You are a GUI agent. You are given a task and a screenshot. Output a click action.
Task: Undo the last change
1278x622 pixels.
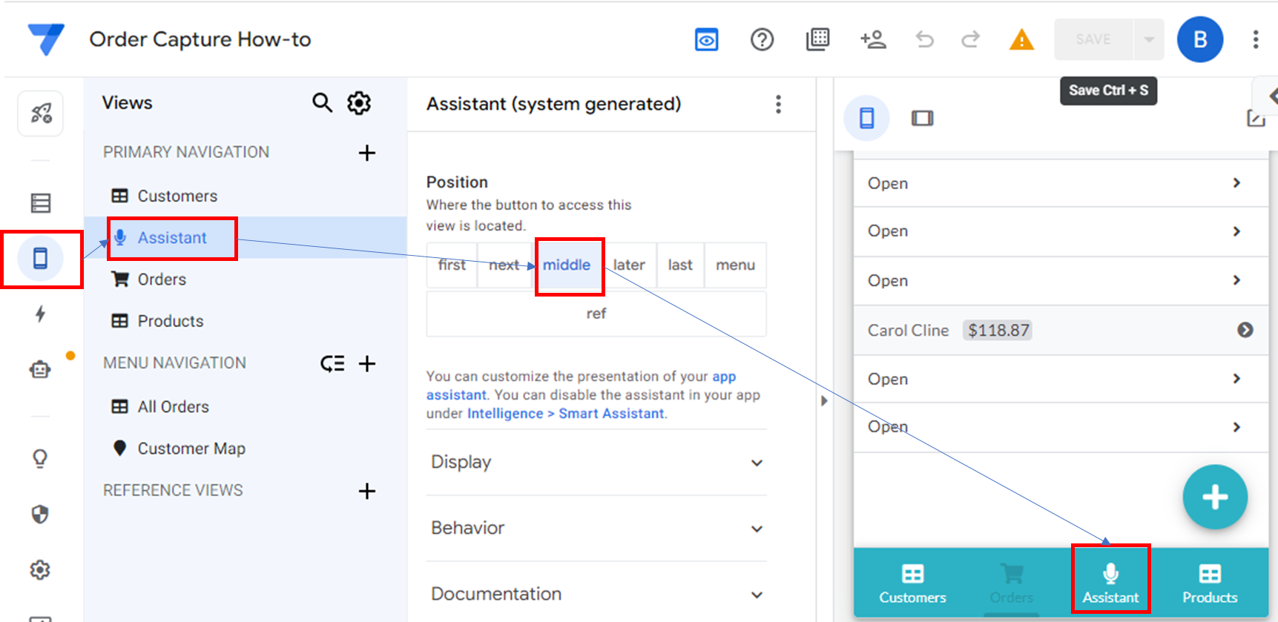pos(924,39)
